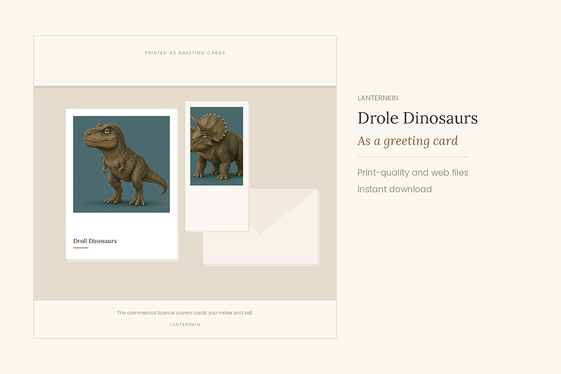Click the 'Drole Dinosaurs' product title
Image resolution: width=561 pixels, height=374 pixels.
click(x=417, y=118)
